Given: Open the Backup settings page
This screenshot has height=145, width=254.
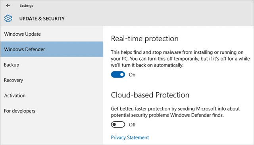Looking at the screenshot, I should click(52, 65).
